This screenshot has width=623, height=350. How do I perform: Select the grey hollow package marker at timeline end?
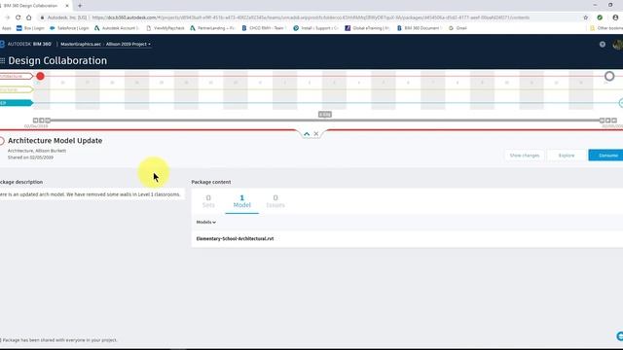pyautogui.click(x=609, y=76)
